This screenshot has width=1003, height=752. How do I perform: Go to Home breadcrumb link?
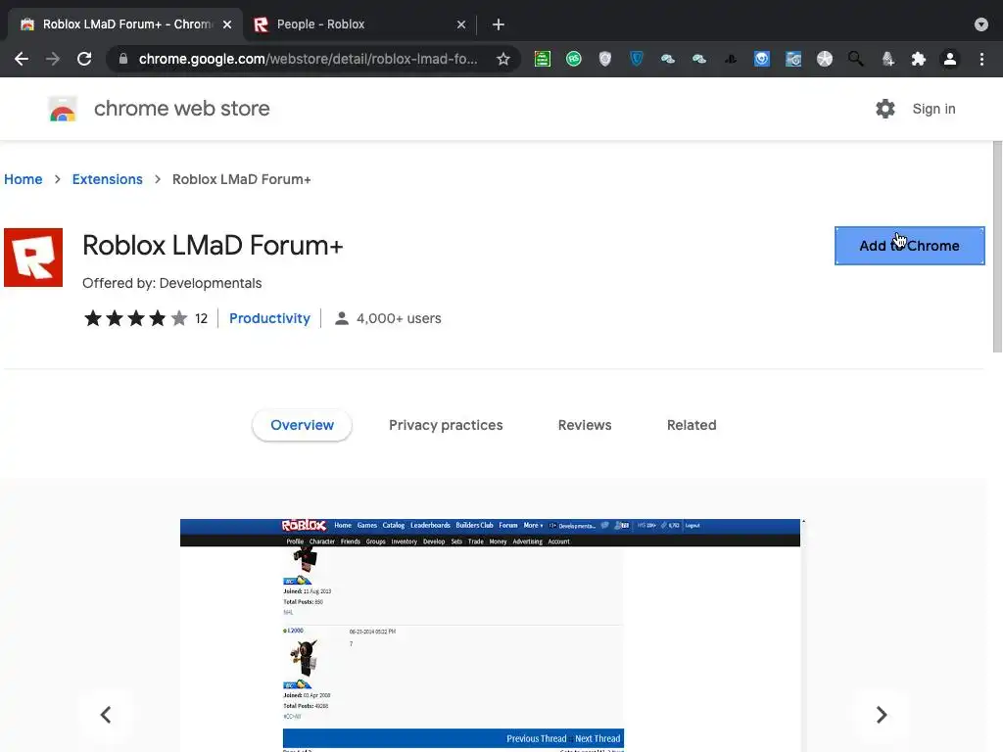tap(24, 179)
